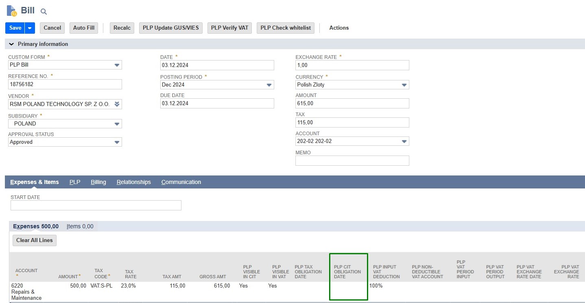Open the Save button dropdown arrow
585x303 pixels.
(x=30, y=28)
